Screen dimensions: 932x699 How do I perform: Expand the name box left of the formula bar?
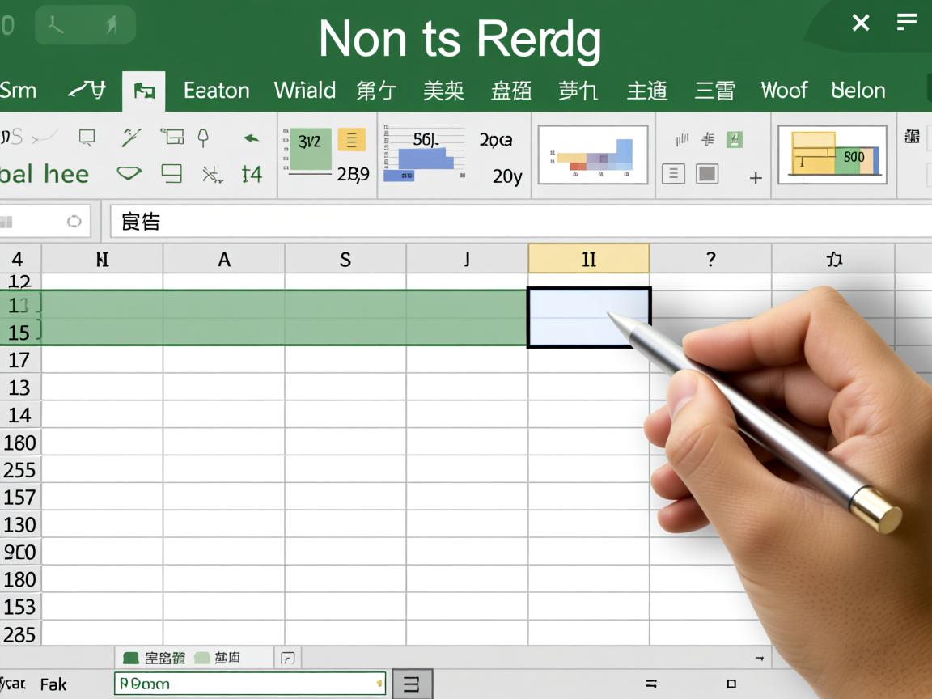[74, 222]
